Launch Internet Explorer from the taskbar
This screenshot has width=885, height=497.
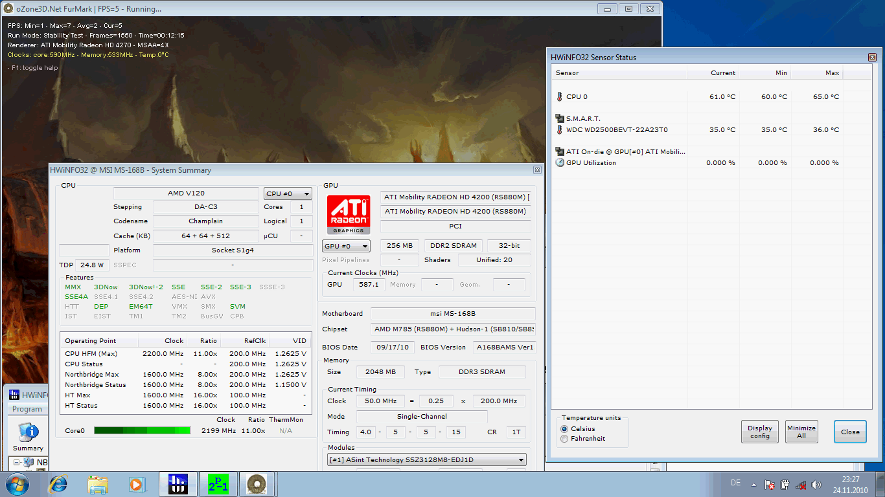point(58,484)
